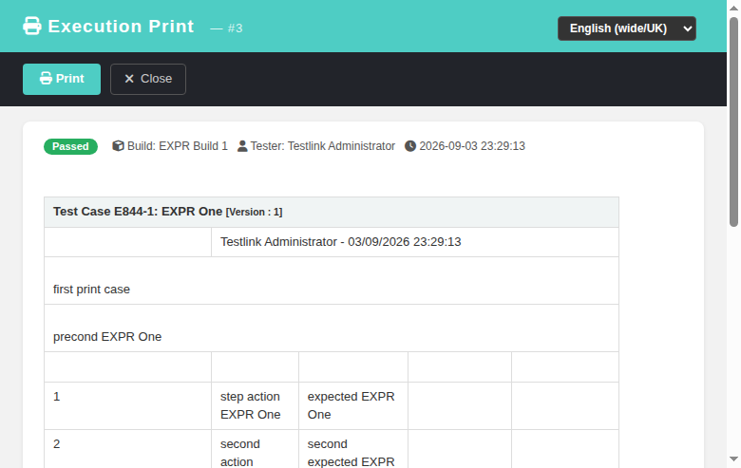Click the '— #3' execution id label
The image size is (741, 468).
click(226, 28)
